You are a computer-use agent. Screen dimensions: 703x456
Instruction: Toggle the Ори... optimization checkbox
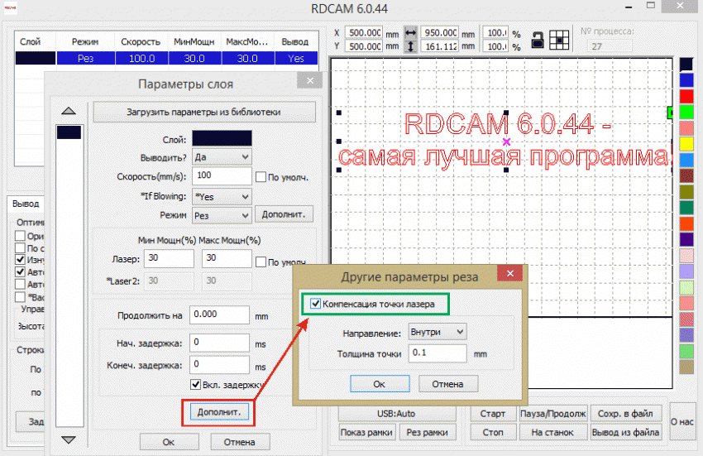tap(20, 236)
